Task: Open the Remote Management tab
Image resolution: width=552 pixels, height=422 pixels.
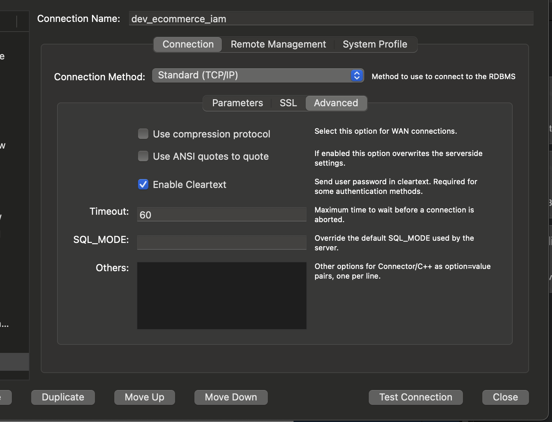Action: click(278, 45)
